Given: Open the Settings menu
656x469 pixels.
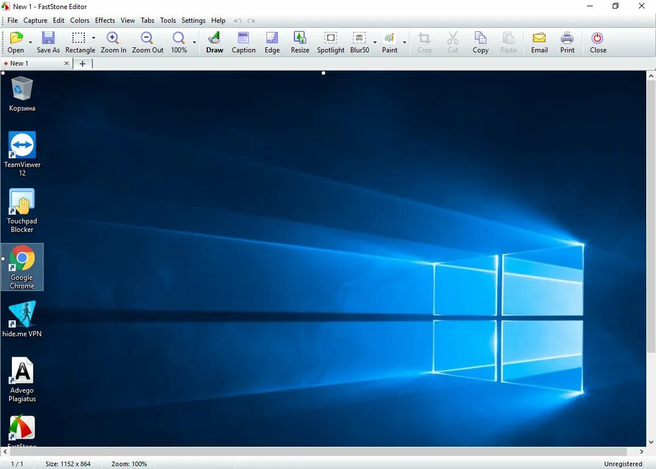Looking at the screenshot, I should (193, 21).
